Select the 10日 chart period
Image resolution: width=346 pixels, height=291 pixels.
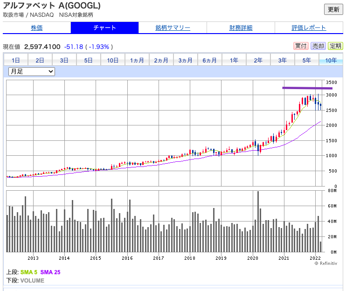click(113, 60)
